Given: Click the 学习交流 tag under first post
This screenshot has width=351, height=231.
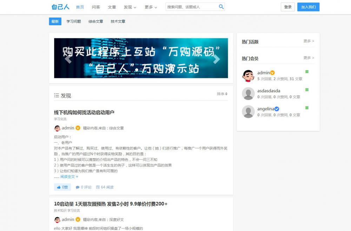Looking at the screenshot, I should coord(60,119).
